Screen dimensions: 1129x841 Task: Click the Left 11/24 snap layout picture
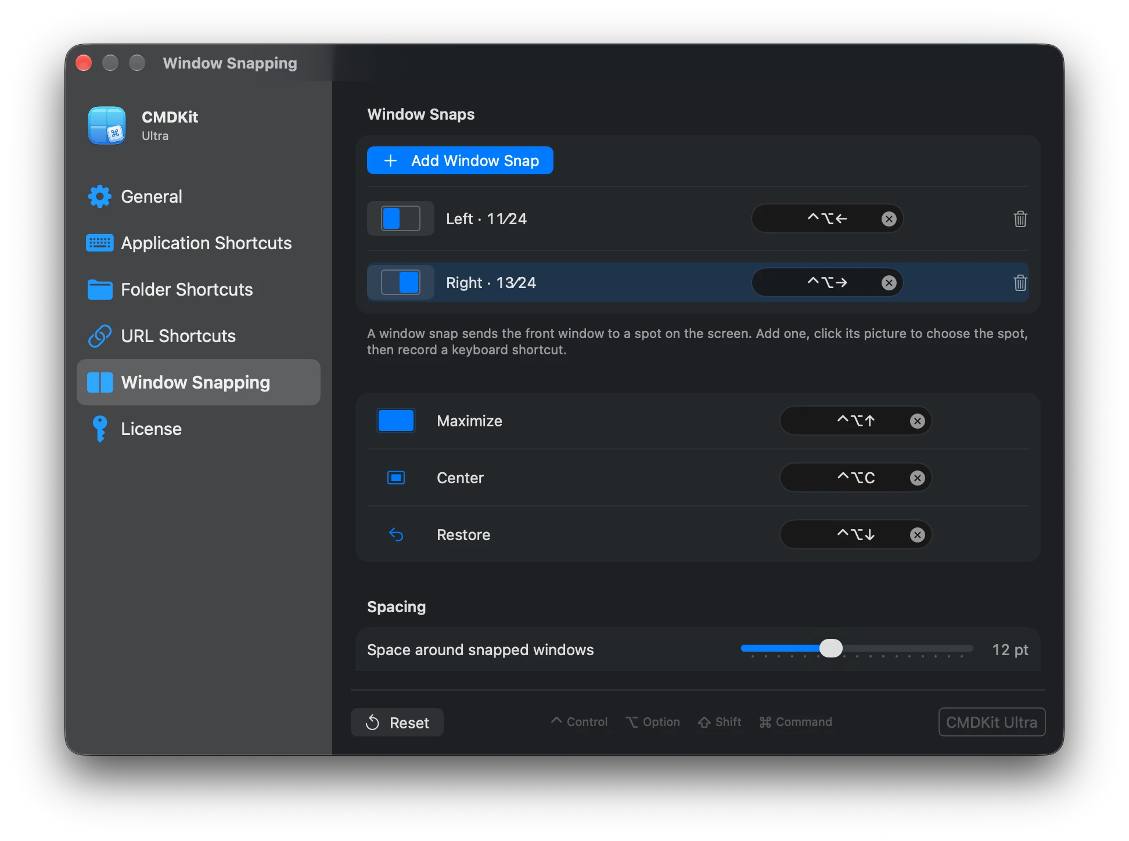401,218
